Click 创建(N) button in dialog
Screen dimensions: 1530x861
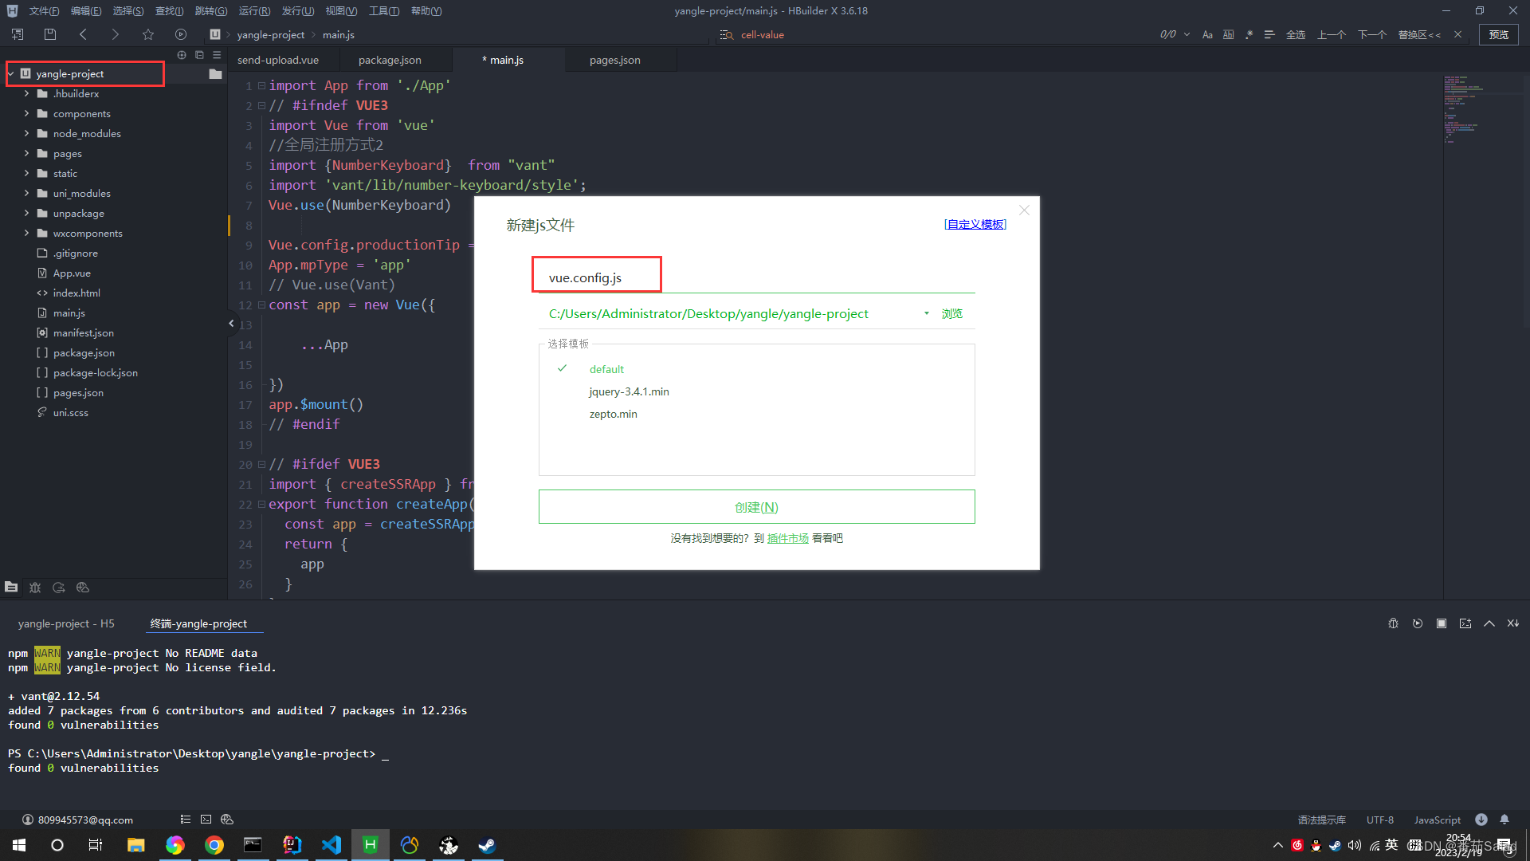(x=756, y=507)
